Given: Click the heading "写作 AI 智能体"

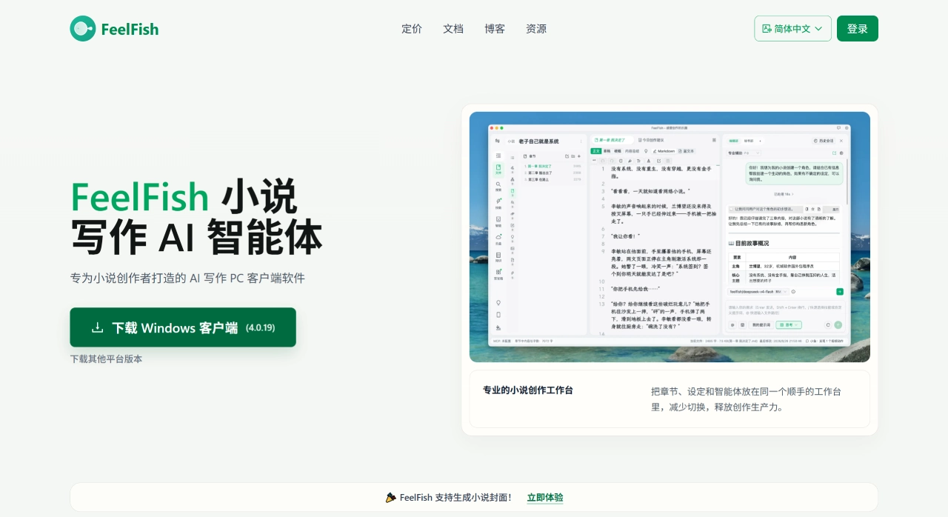Looking at the screenshot, I should (x=196, y=239).
